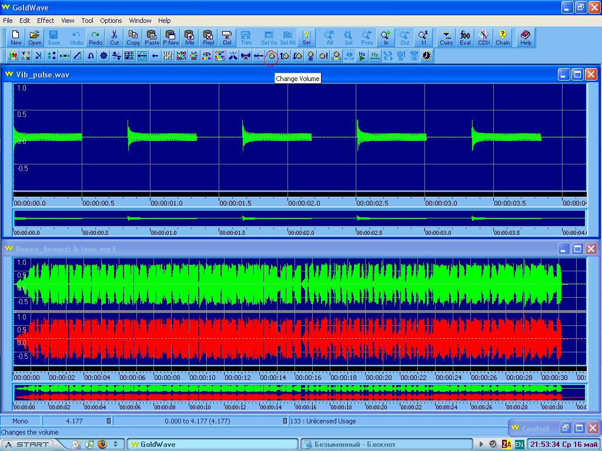Screen dimensions: 602x451
Task: Click the Copy toolbar icon
Action: (x=133, y=38)
